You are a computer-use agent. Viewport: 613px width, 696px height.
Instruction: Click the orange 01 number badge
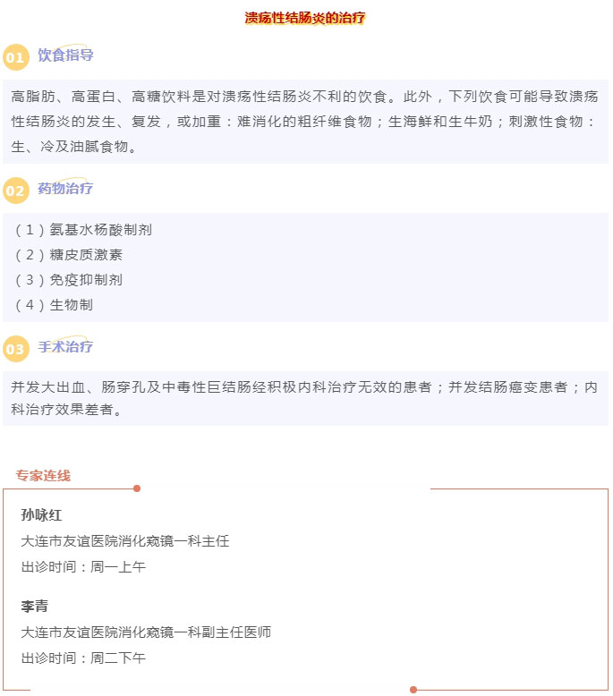coord(16,58)
